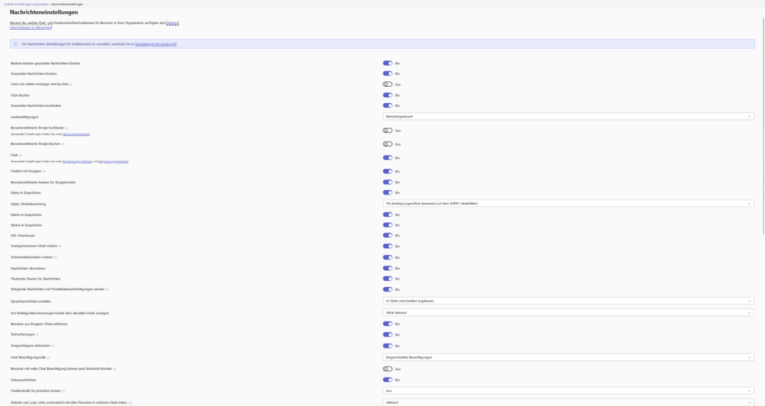Open 'Lesebestätigungen' dropdown
This screenshot has width=765, height=406.
(567, 117)
